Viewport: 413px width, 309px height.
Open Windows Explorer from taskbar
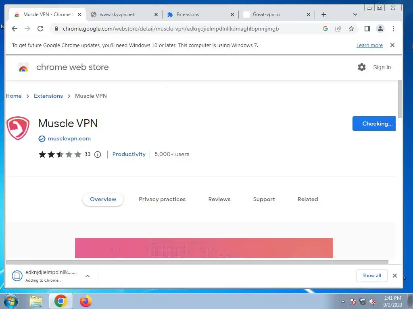(x=36, y=301)
